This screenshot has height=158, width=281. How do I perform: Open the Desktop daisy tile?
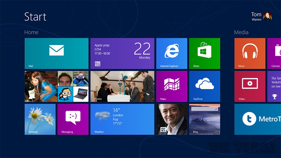tap(40, 119)
